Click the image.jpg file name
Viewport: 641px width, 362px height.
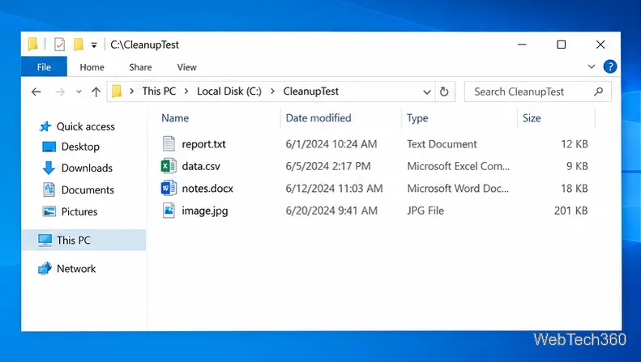pyautogui.click(x=205, y=211)
